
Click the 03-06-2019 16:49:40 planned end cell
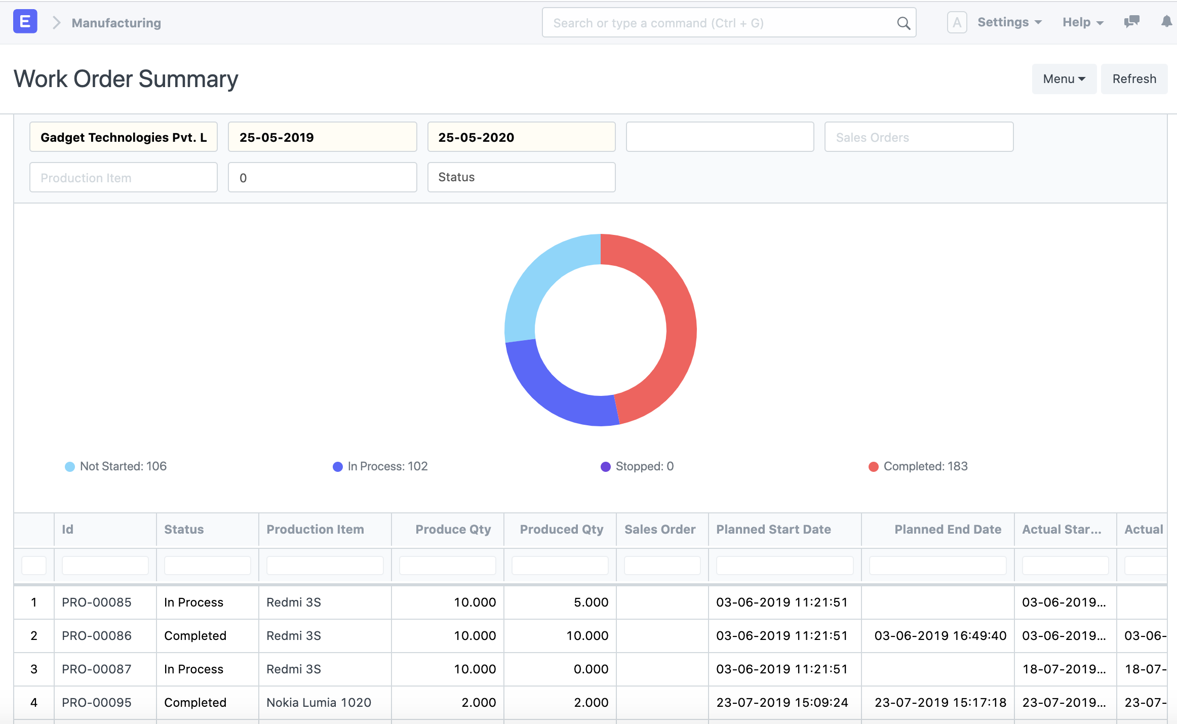(938, 636)
